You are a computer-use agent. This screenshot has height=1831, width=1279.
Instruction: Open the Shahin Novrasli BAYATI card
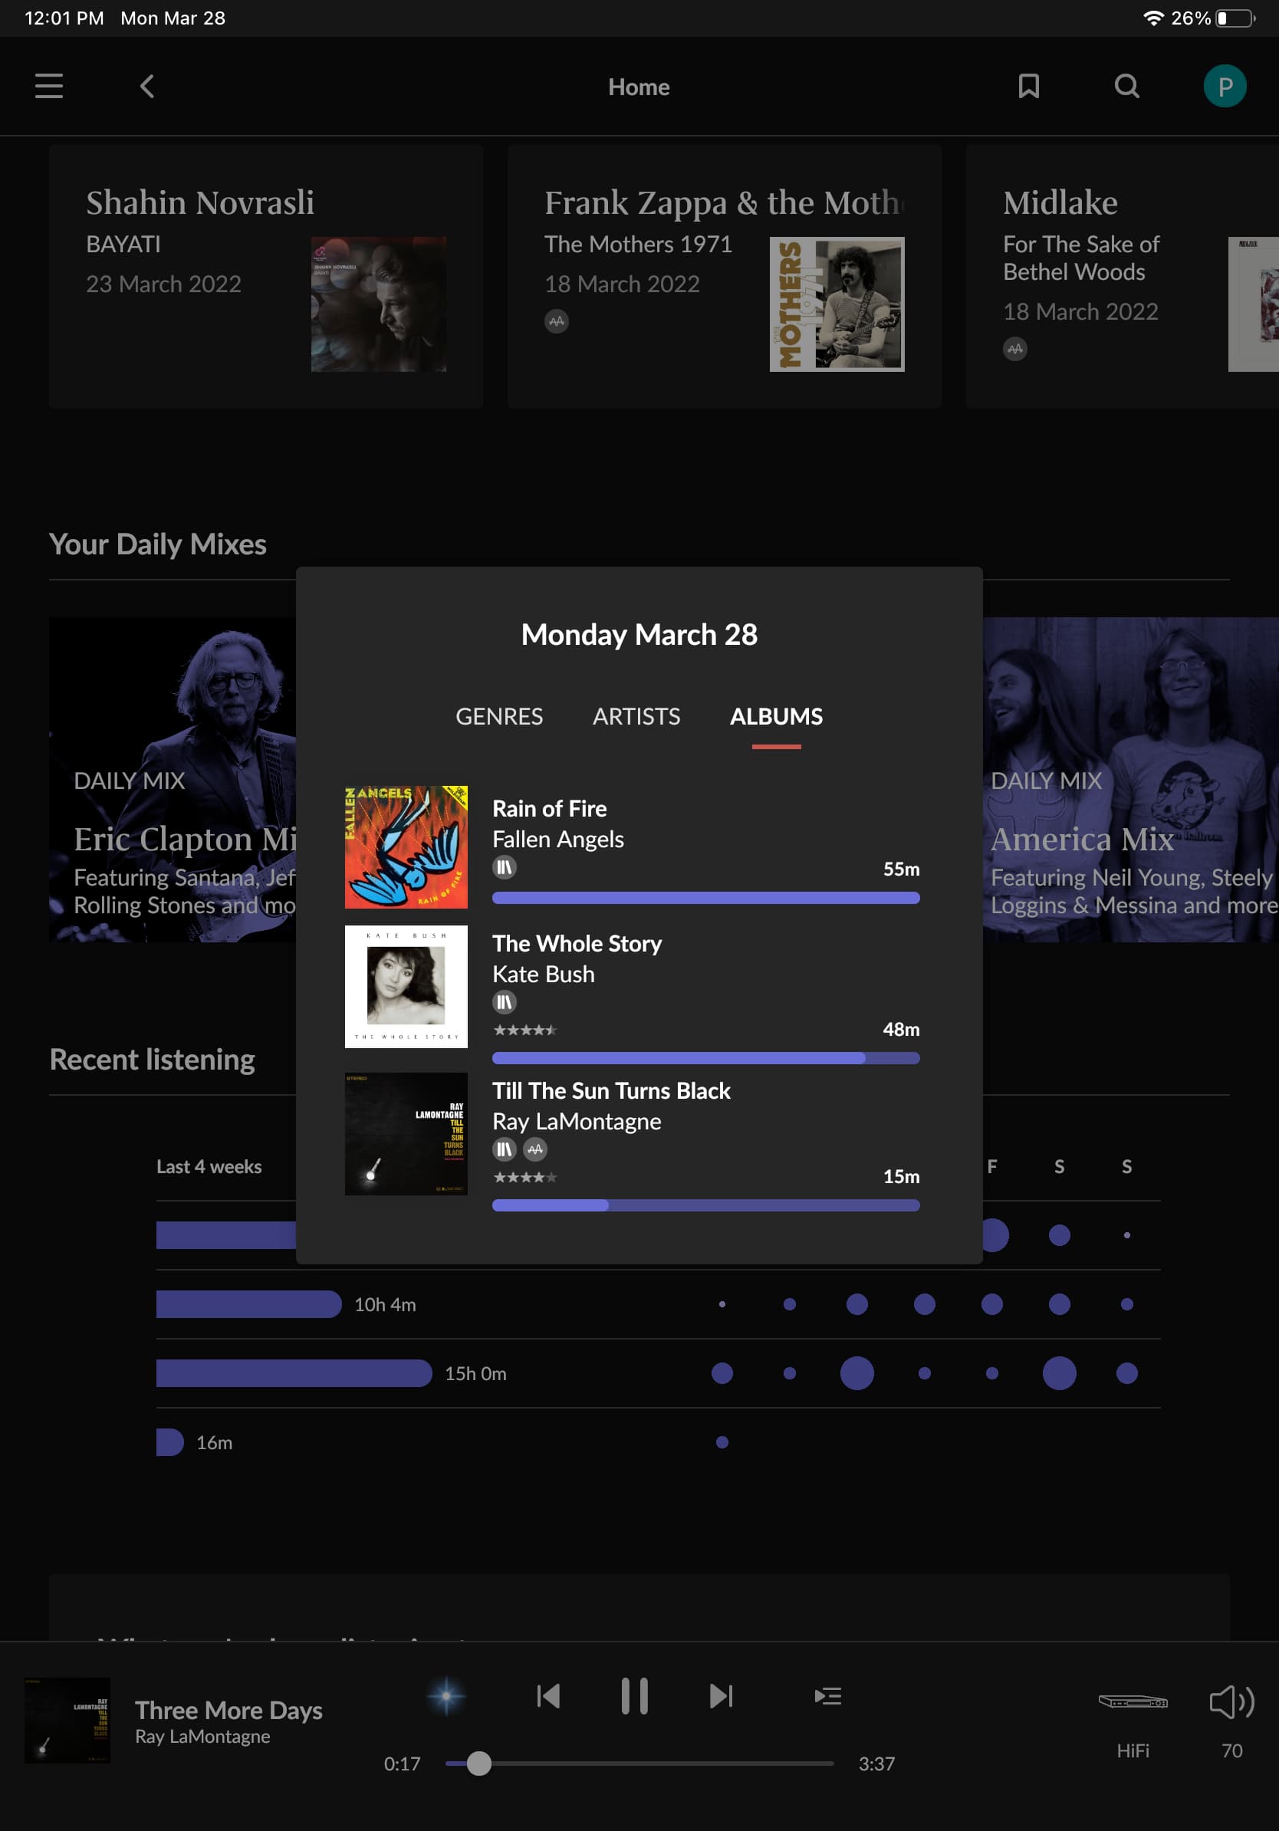coord(265,276)
